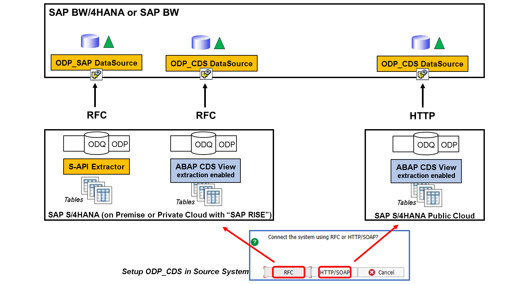The image size is (527, 284).
Task: Click source system icon under HTTP ODP_CDS DataSource
Action: tap(423, 74)
